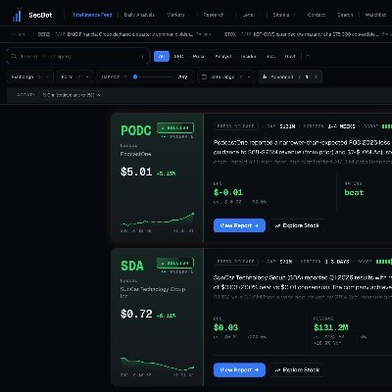Focus the ticker or company search field
The image size is (392, 392).
coord(77,57)
